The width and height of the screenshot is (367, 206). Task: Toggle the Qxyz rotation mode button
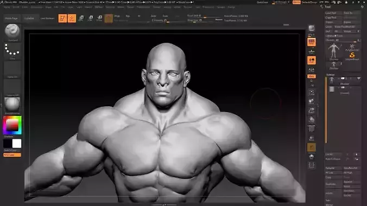[312, 76]
